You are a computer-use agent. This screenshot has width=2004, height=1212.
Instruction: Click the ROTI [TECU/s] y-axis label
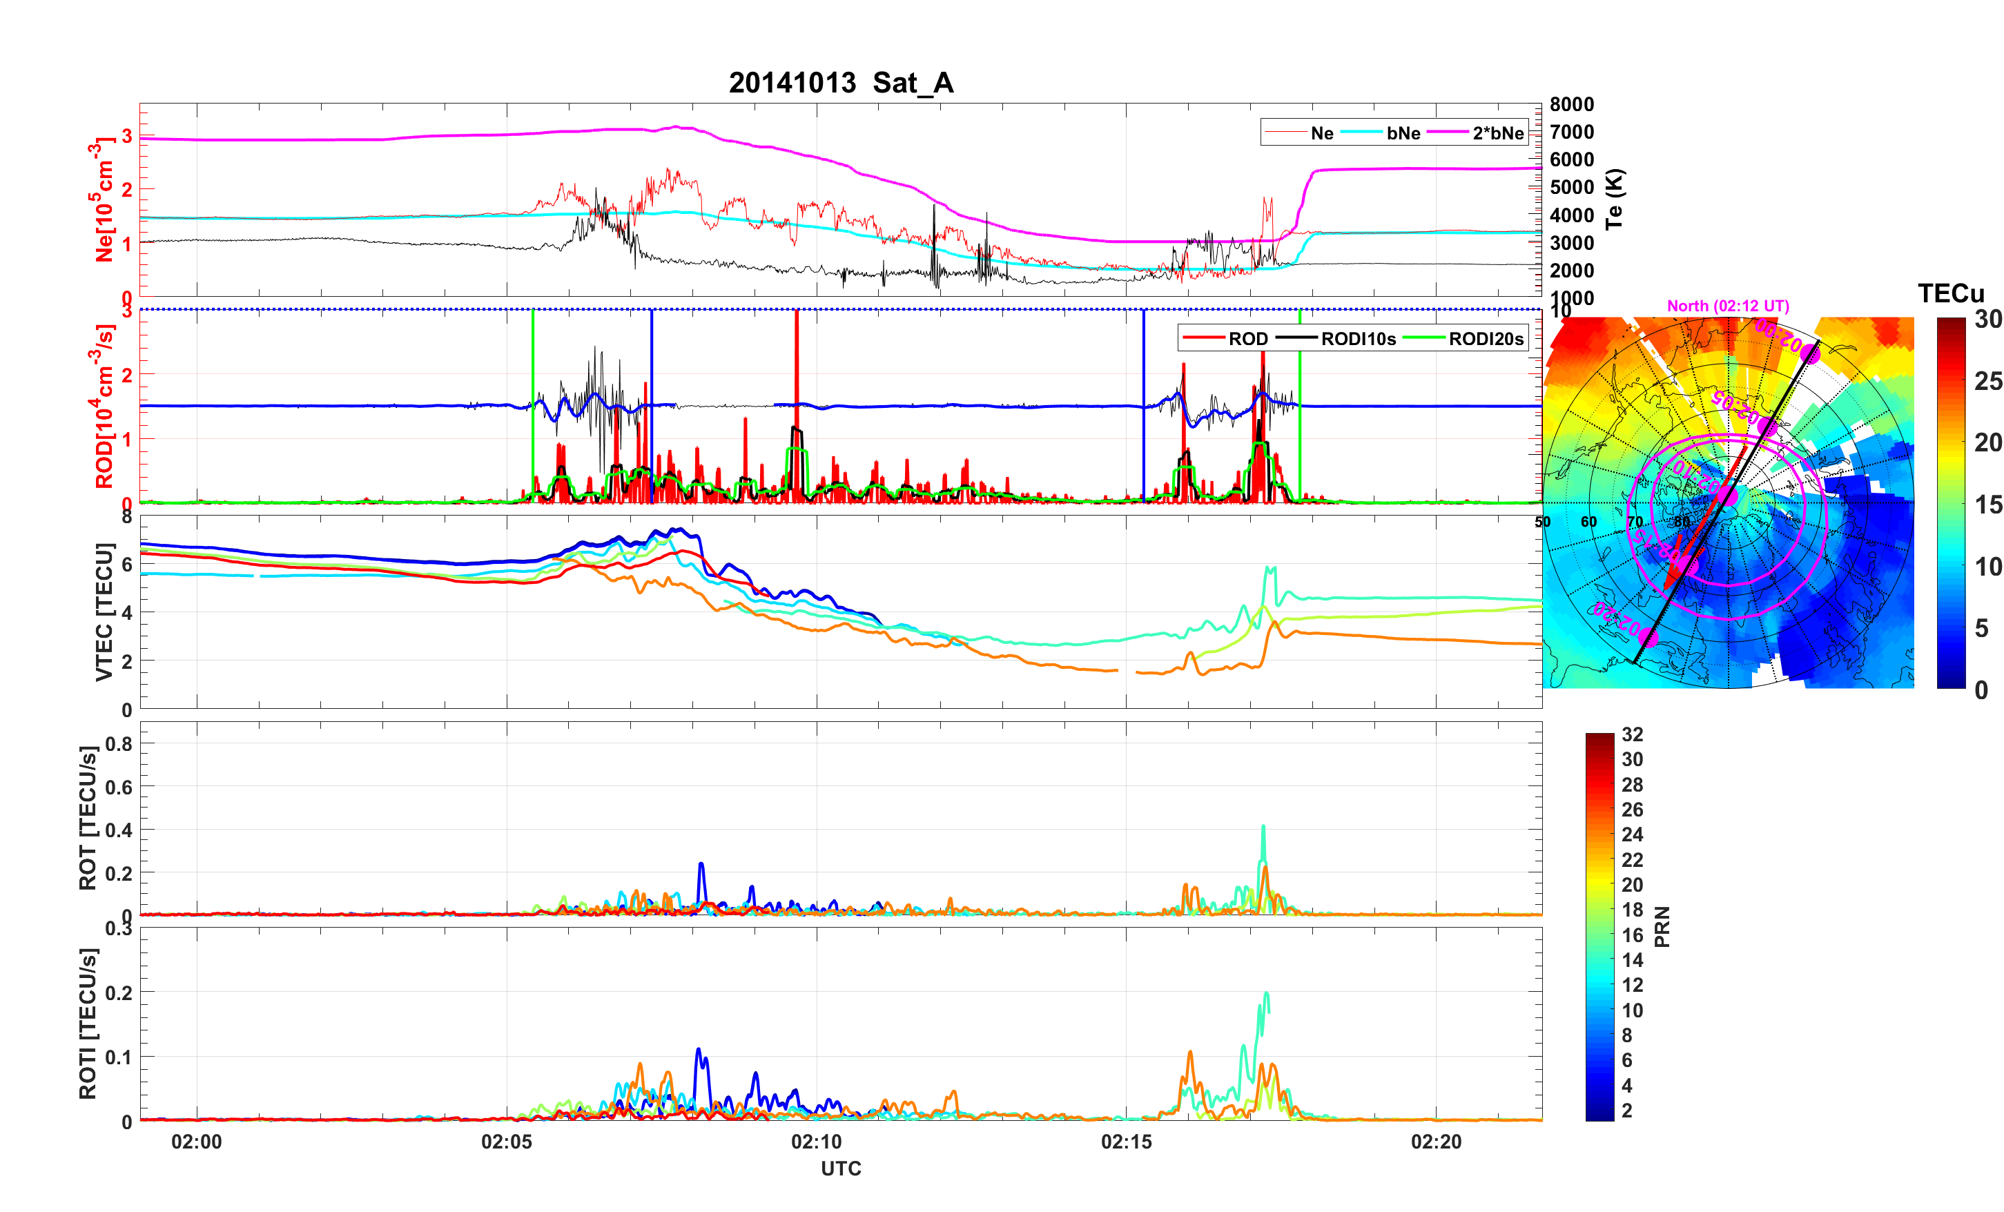pyautogui.click(x=88, y=1024)
